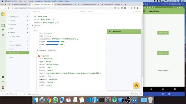Switch to the iconfinder browser tab
This screenshot has height=104, width=186.
(112, 5)
